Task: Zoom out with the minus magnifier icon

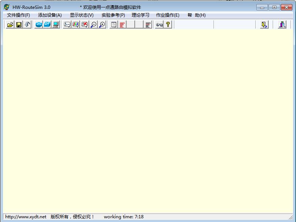Action: (93, 24)
